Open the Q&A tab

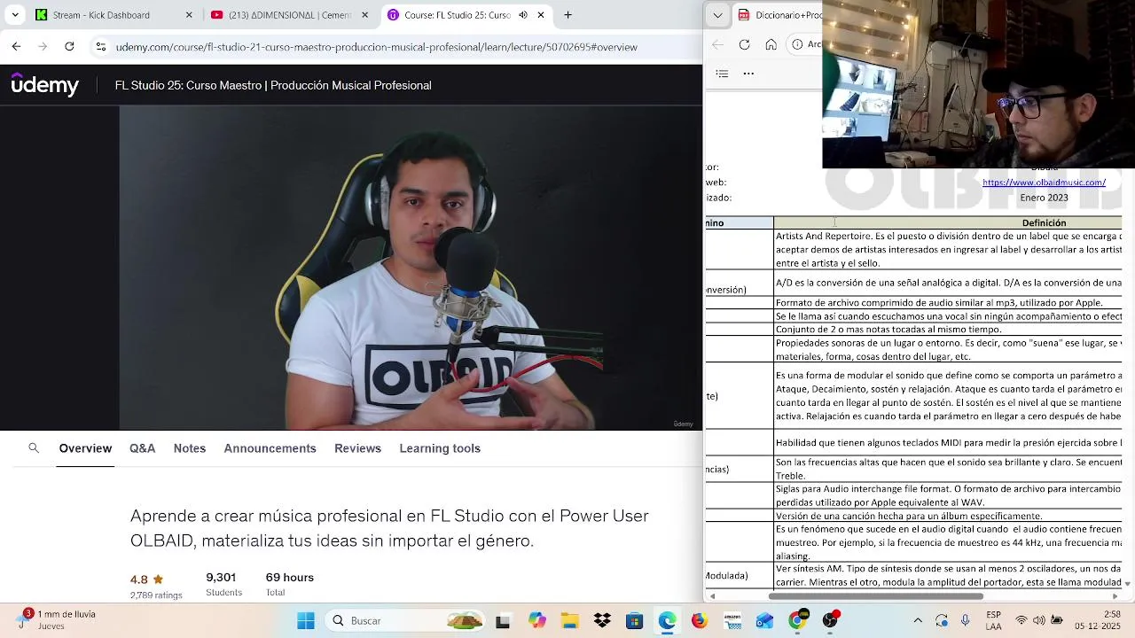tap(142, 448)
